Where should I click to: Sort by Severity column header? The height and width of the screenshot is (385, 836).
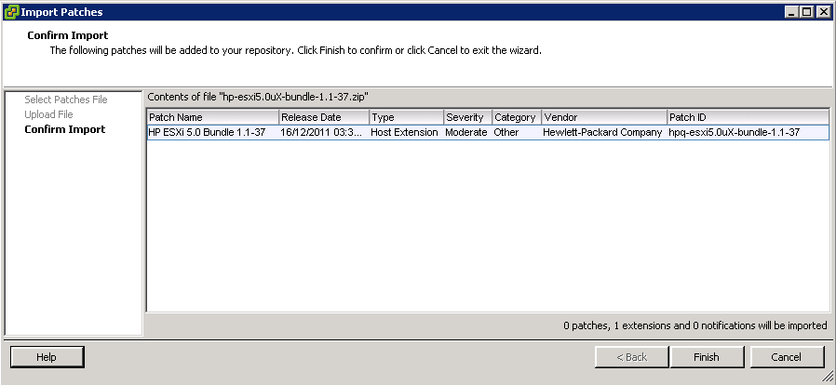(468, 117)
